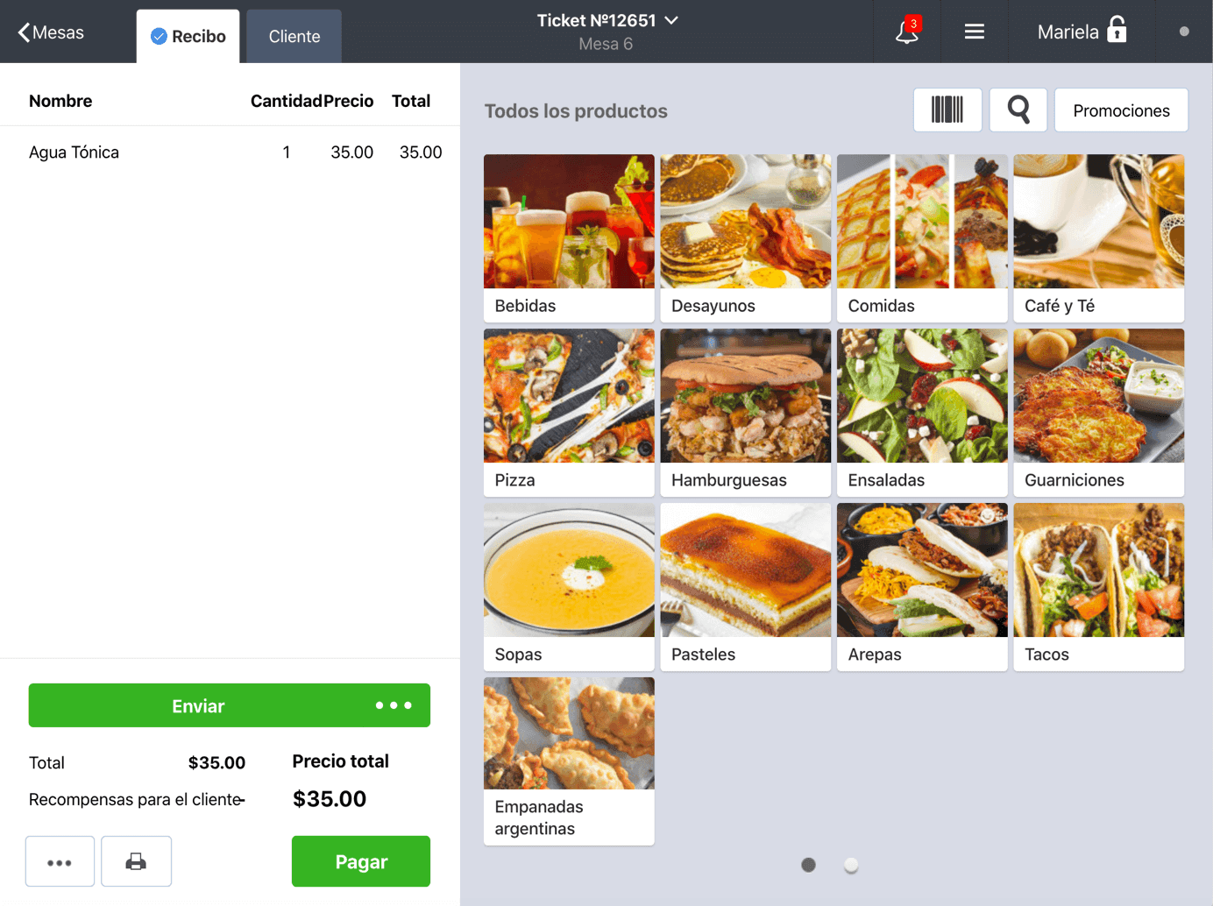Select the second page dot of products
This screenshot has width=1213, height=906.
coord(851,865)
